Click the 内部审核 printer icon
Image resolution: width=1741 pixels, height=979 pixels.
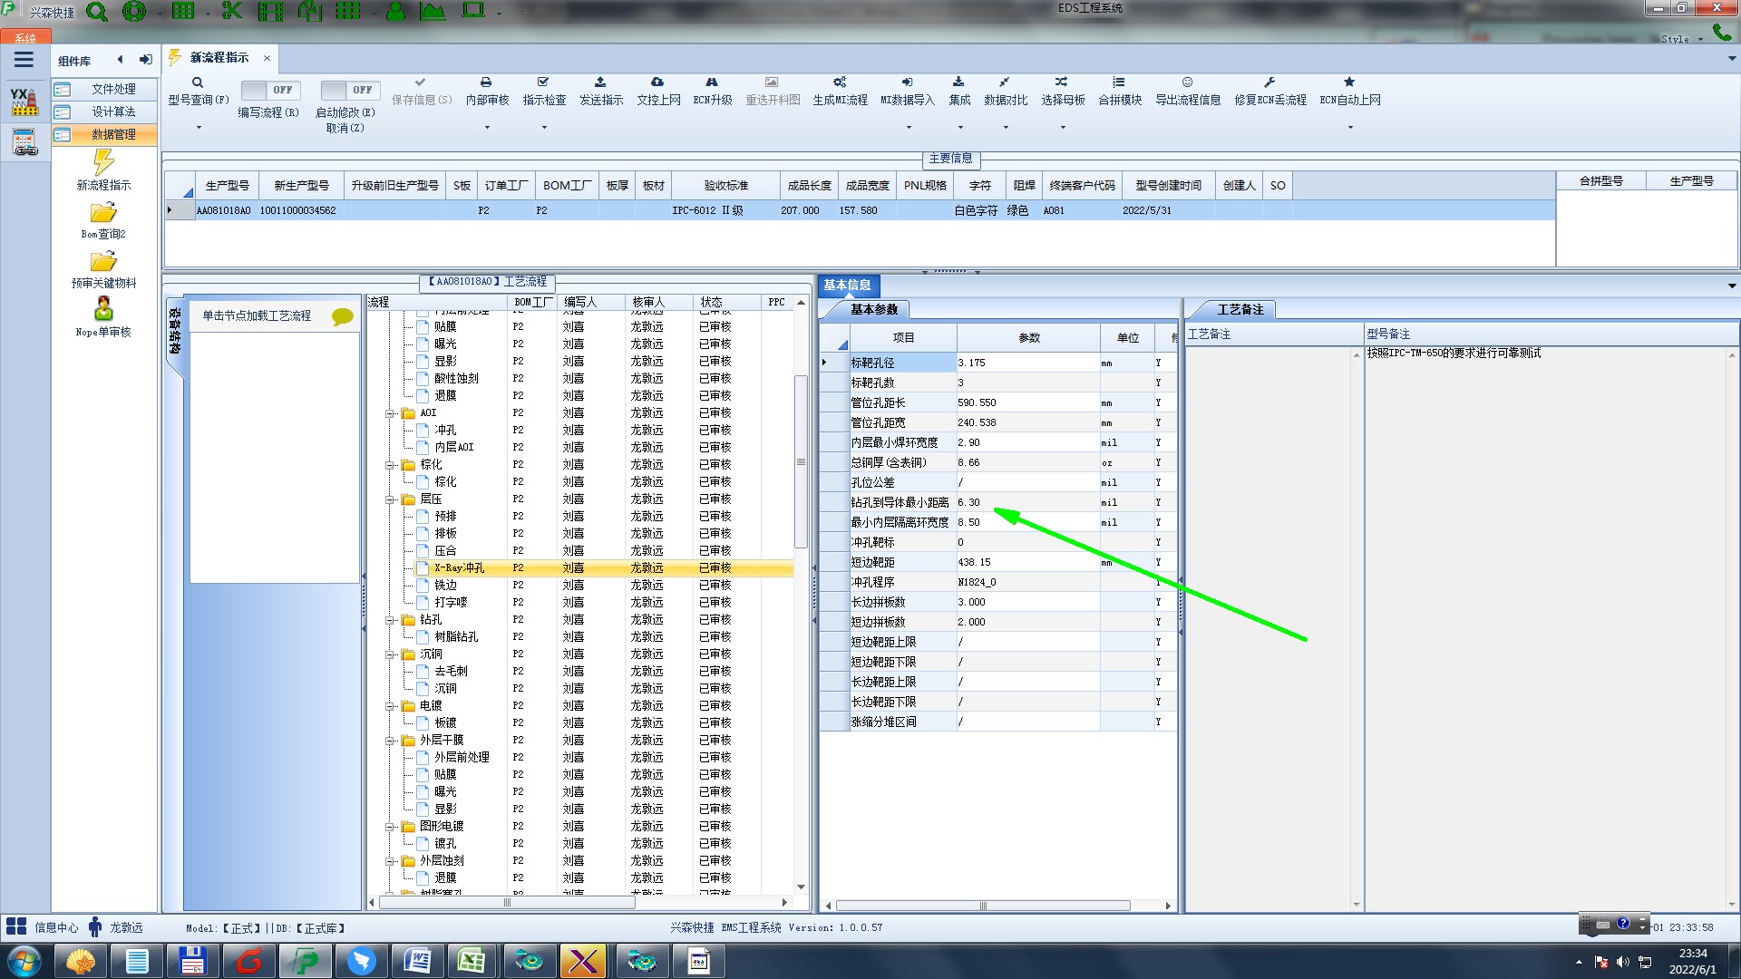click(x=486, y=82)
